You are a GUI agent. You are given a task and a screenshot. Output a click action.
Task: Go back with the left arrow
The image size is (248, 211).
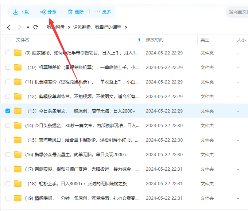click(9, 27)
